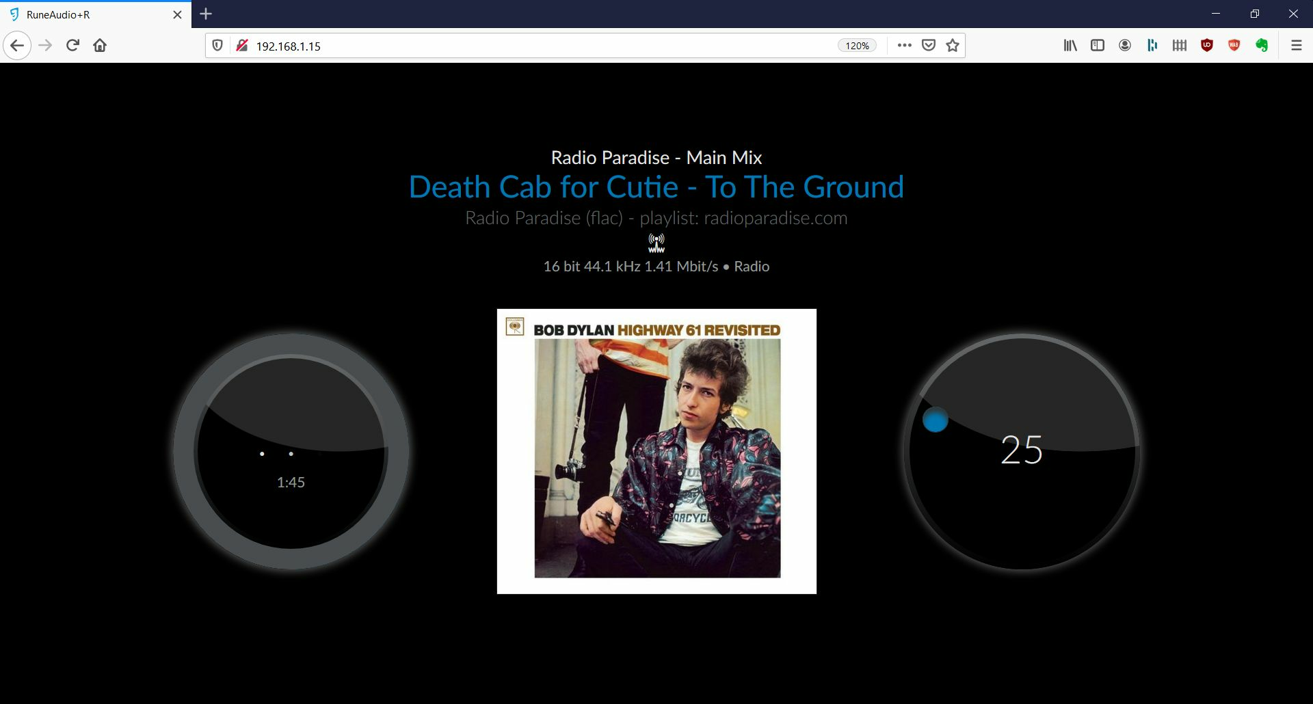The image size is (1313, 704).
Task: Open the Evernote elephant extension
Action: tap(1262, 46)
